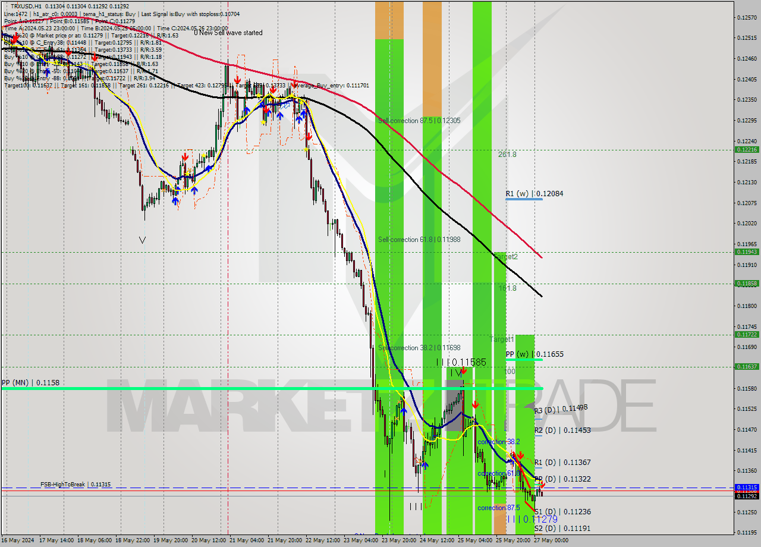
Task: Click the blue 'correction 87.5' label
Action: [x=499, y=508]
